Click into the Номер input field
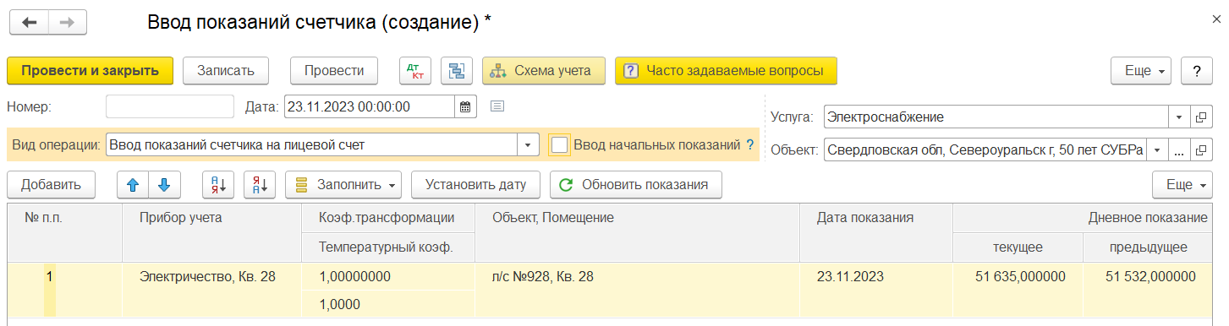The width and height of the screenshot is (1229, 326). (169, 106)
